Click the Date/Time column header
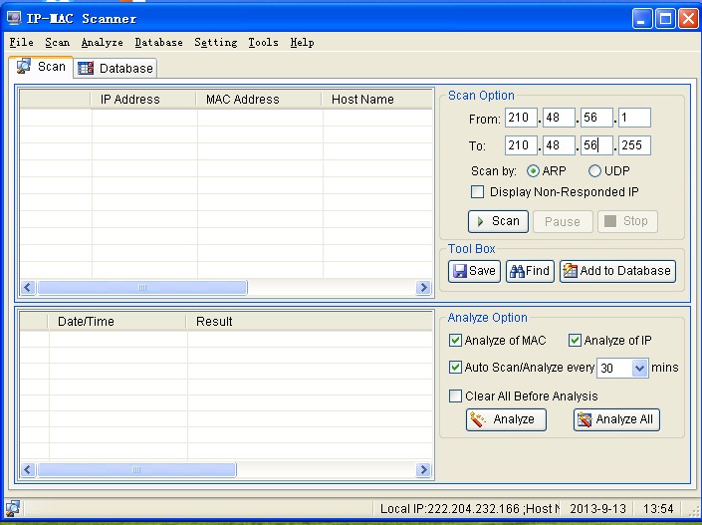The height and width of the screenshot is (525, 702). (x=117, y=321)
